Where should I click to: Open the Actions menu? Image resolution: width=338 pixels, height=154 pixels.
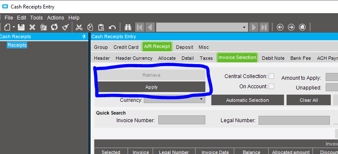click(x=56, y=18)
